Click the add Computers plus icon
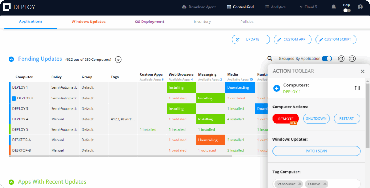The width and height of the screenshot is (370, 188). pyautogui.click(x=276, y=88)
